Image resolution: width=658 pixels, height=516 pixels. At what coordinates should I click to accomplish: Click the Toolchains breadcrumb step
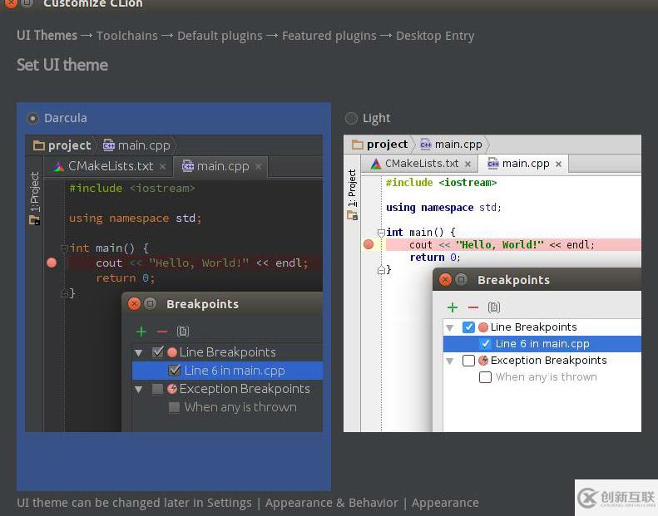pyautogui.click(x=127, y=36)
